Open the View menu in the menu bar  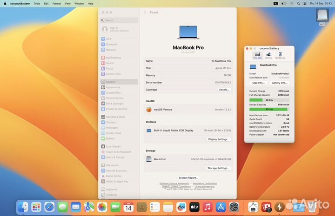coord(67,4)
